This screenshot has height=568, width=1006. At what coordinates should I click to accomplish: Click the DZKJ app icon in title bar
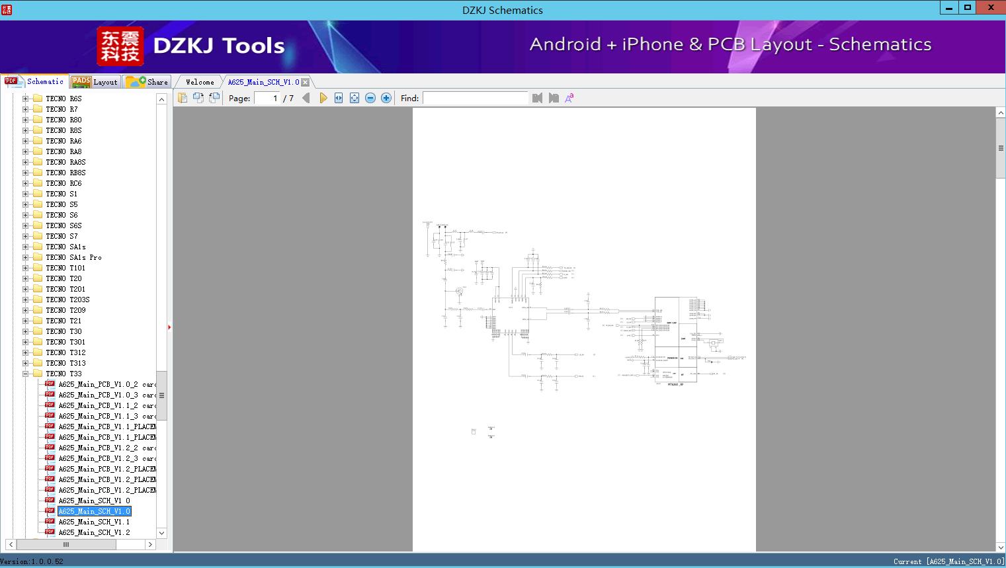point(7,9)
